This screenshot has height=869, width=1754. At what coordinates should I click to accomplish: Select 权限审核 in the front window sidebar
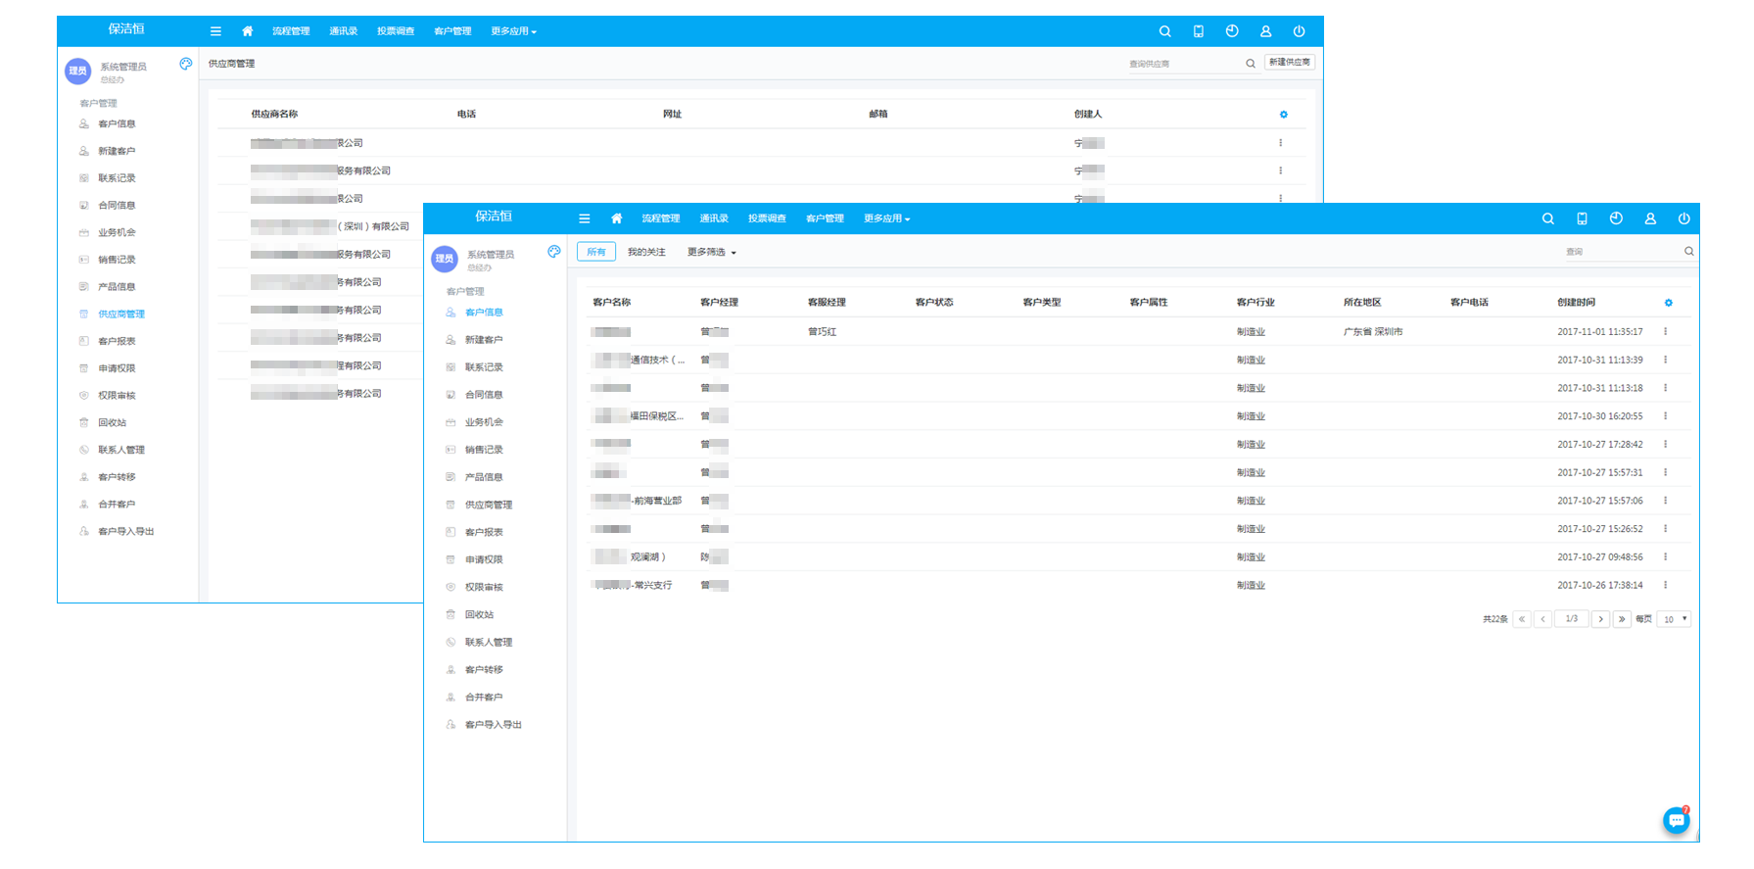pyautogui.click(x=484, y=587)
